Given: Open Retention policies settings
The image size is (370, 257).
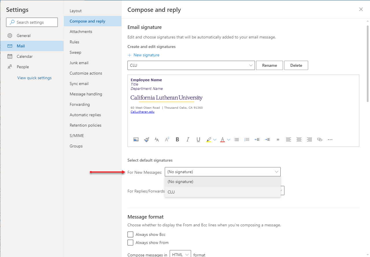Looking at the screenshot, I should click(92, 125).
